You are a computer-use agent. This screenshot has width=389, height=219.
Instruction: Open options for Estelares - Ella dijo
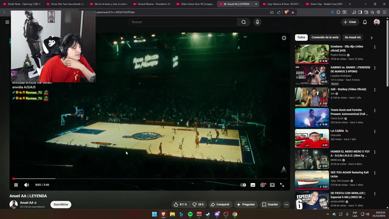pyautogui.click(x=375, y=47)
